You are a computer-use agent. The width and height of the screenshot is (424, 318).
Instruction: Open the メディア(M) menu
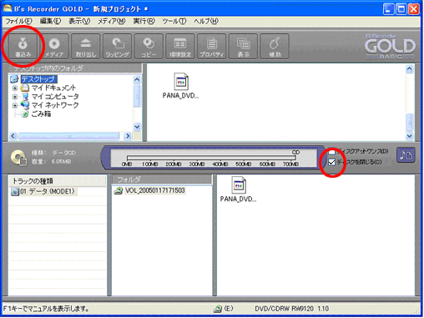[x=112, y=21]
